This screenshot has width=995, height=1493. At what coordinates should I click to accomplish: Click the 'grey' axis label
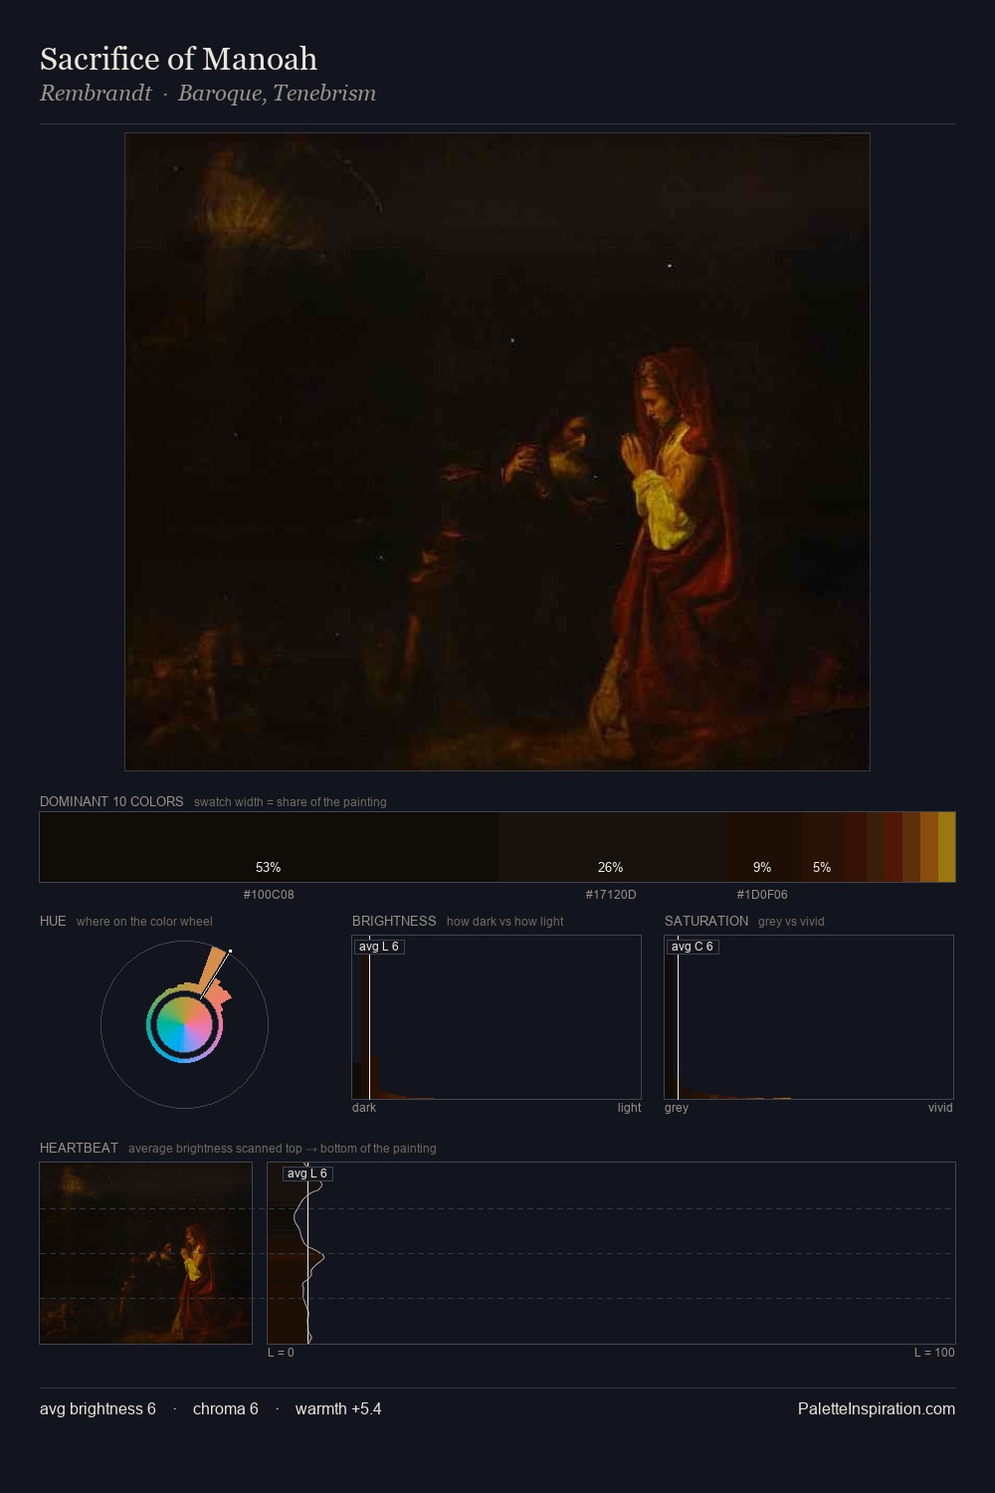(x=677, y=1108)
